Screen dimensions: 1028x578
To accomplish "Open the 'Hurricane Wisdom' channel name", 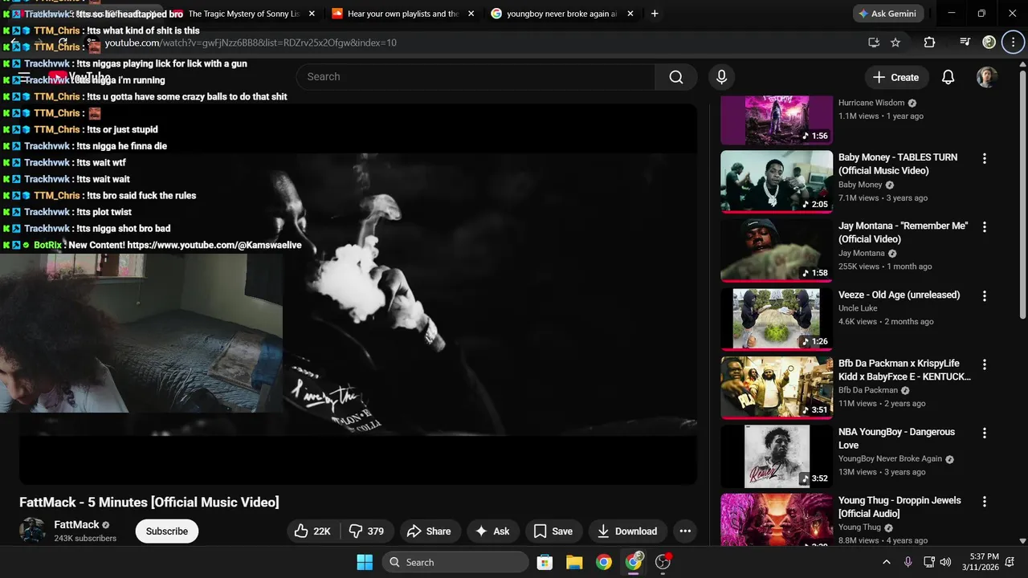I will (x=871, y=103).
